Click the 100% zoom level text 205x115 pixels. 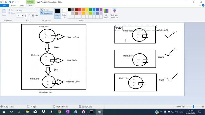tap(179, 107)
